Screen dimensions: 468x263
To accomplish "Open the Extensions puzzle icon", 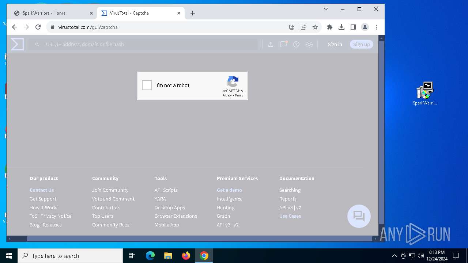I will point(330,27).
